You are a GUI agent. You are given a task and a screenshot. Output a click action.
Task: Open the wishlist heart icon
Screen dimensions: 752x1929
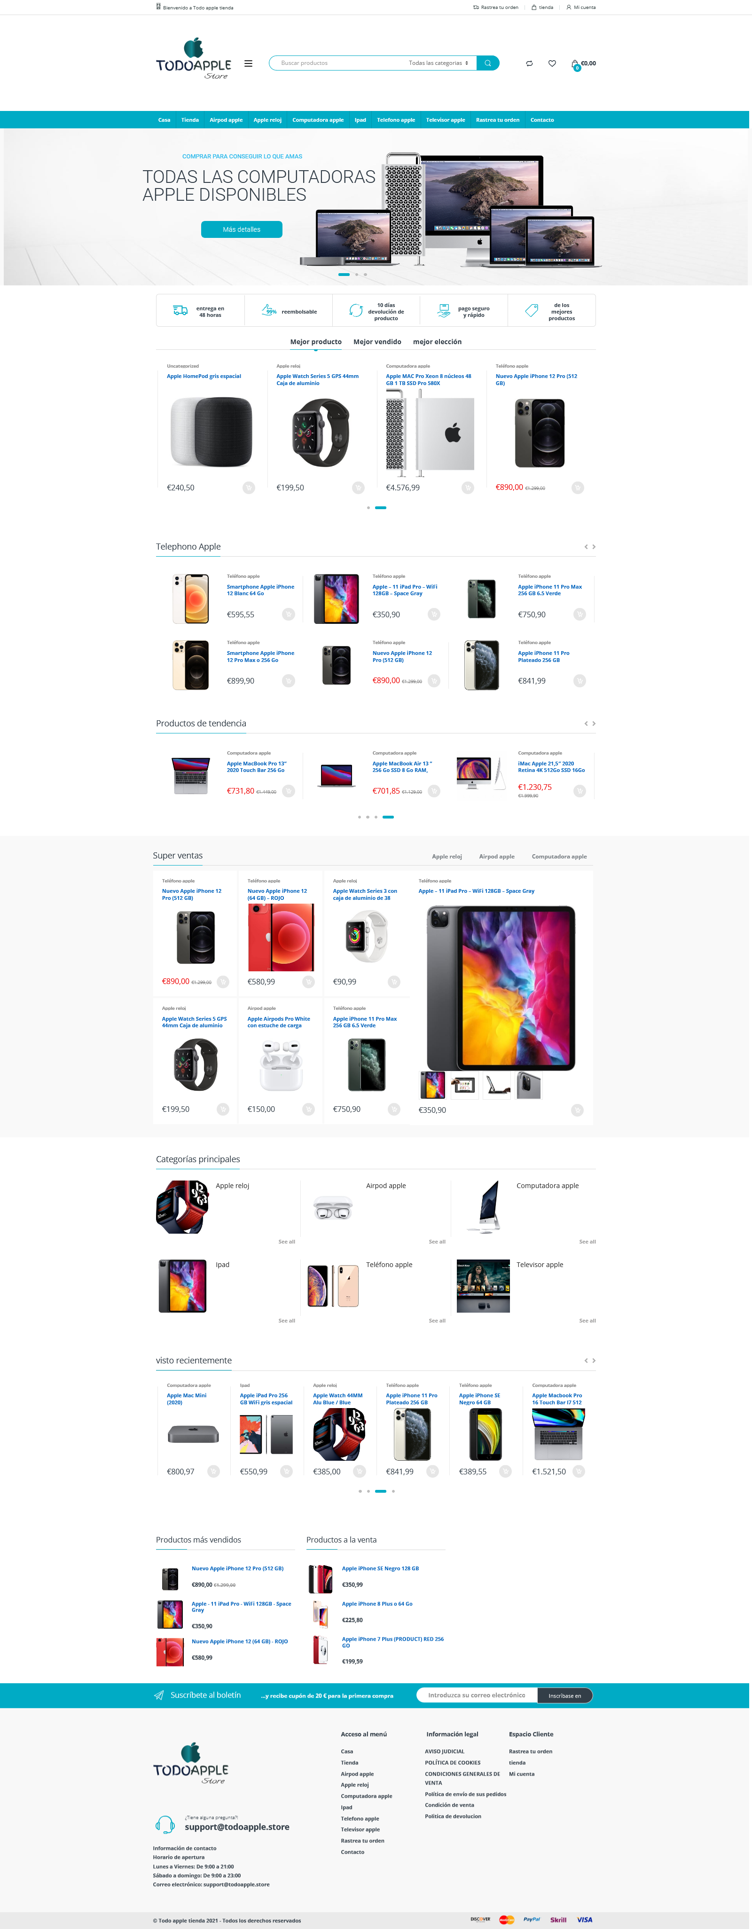552,63
